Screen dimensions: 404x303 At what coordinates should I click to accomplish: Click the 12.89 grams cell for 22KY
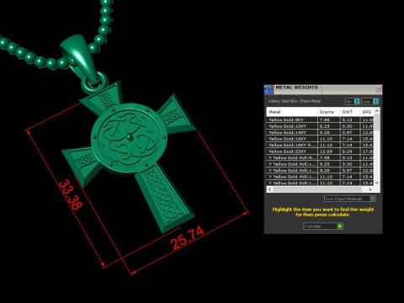click(328, 151)
